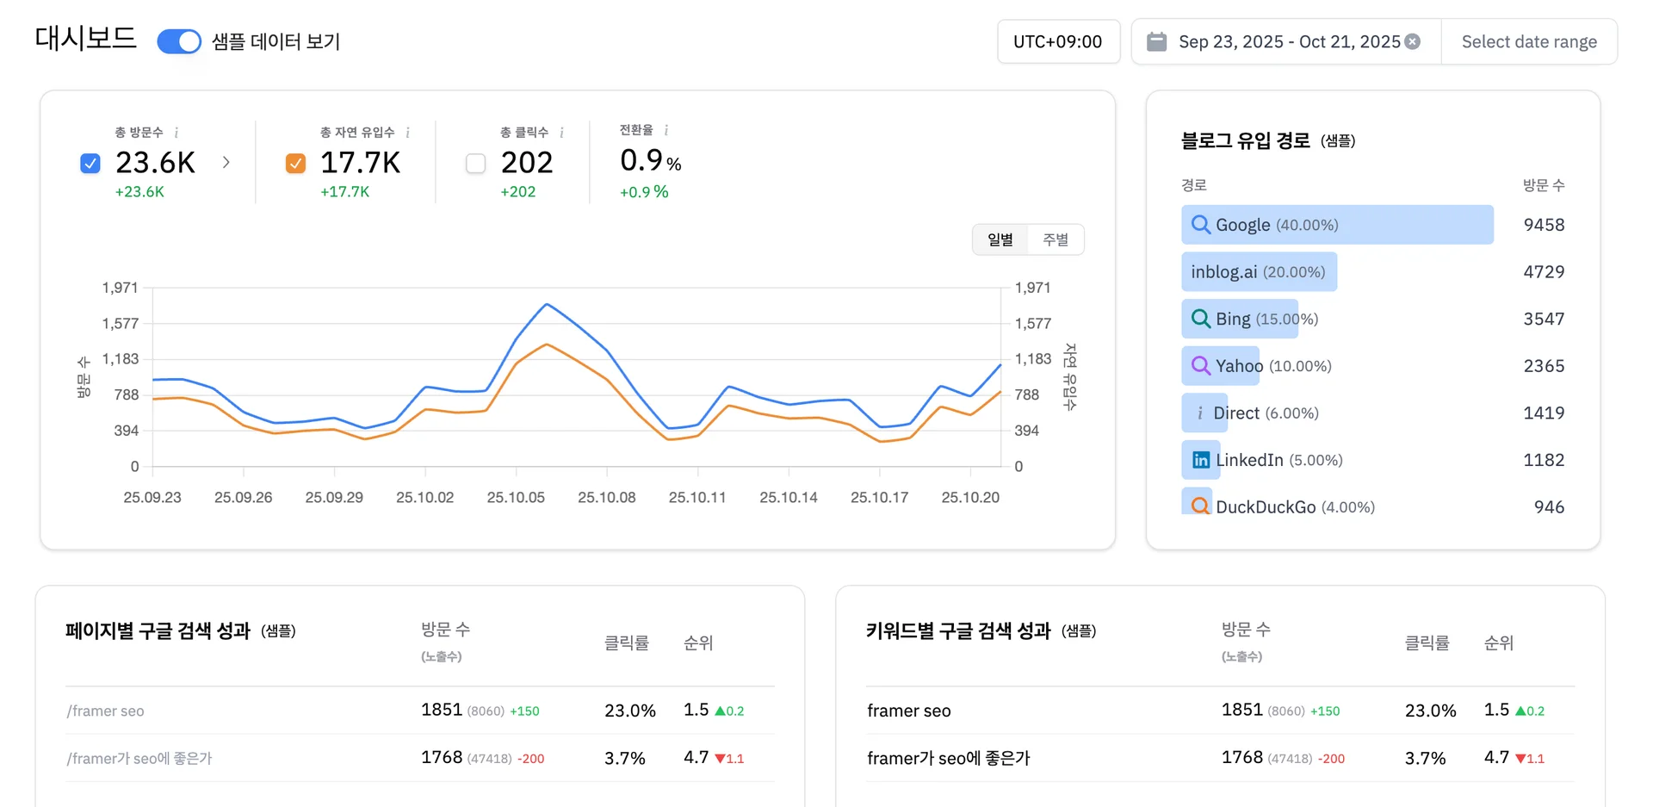This screenshot has width=1653, height=807.
Task: Click the info icon beside 전환율
Action: (x=666, y=130)
